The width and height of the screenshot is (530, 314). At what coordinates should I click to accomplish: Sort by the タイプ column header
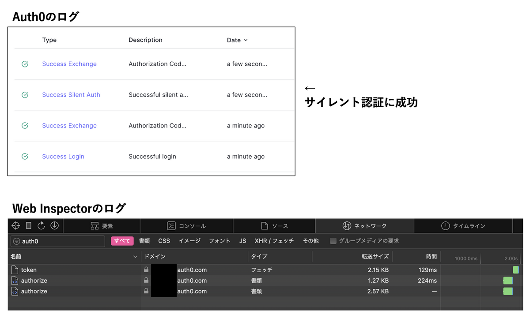coord(259,257)
